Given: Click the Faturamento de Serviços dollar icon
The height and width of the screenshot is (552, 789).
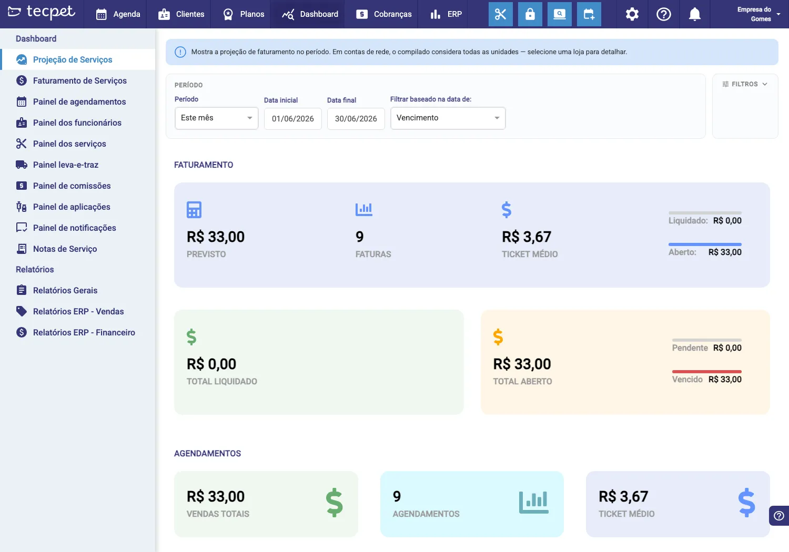Looking at the screenshot, I should click(x=22, y=80).
